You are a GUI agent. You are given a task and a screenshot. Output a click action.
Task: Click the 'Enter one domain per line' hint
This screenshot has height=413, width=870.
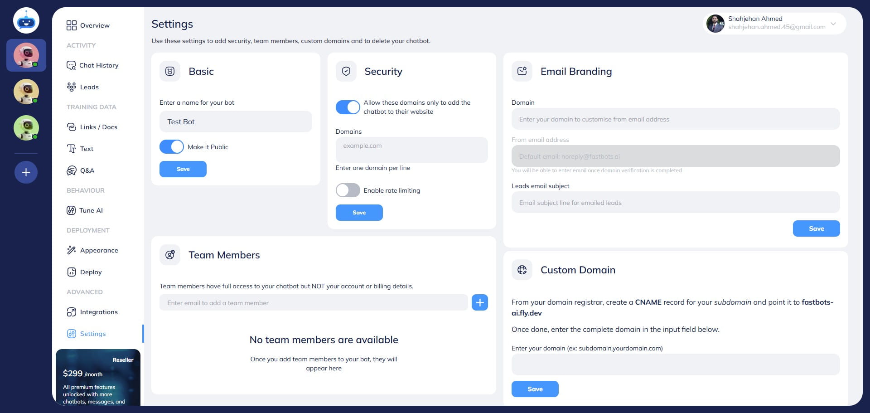tap(373, 168)
